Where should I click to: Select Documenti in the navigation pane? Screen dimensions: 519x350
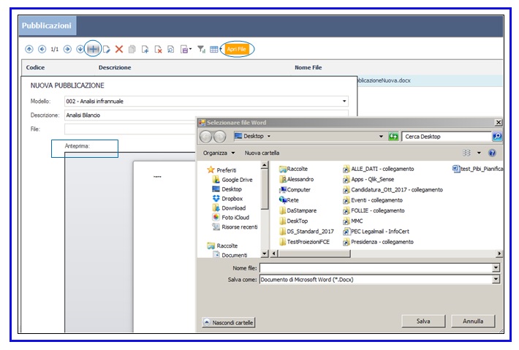[x=230, y=255]
